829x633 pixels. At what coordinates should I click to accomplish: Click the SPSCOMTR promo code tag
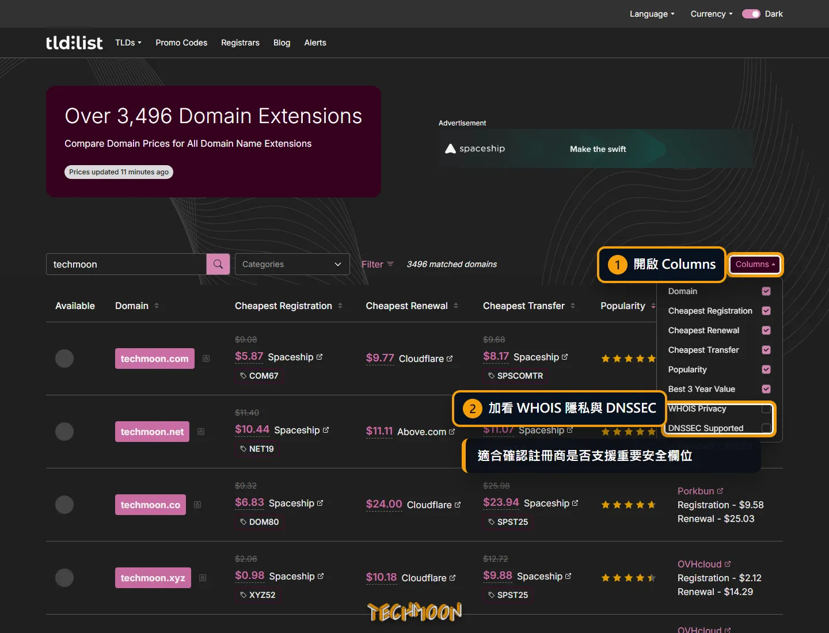516,376
